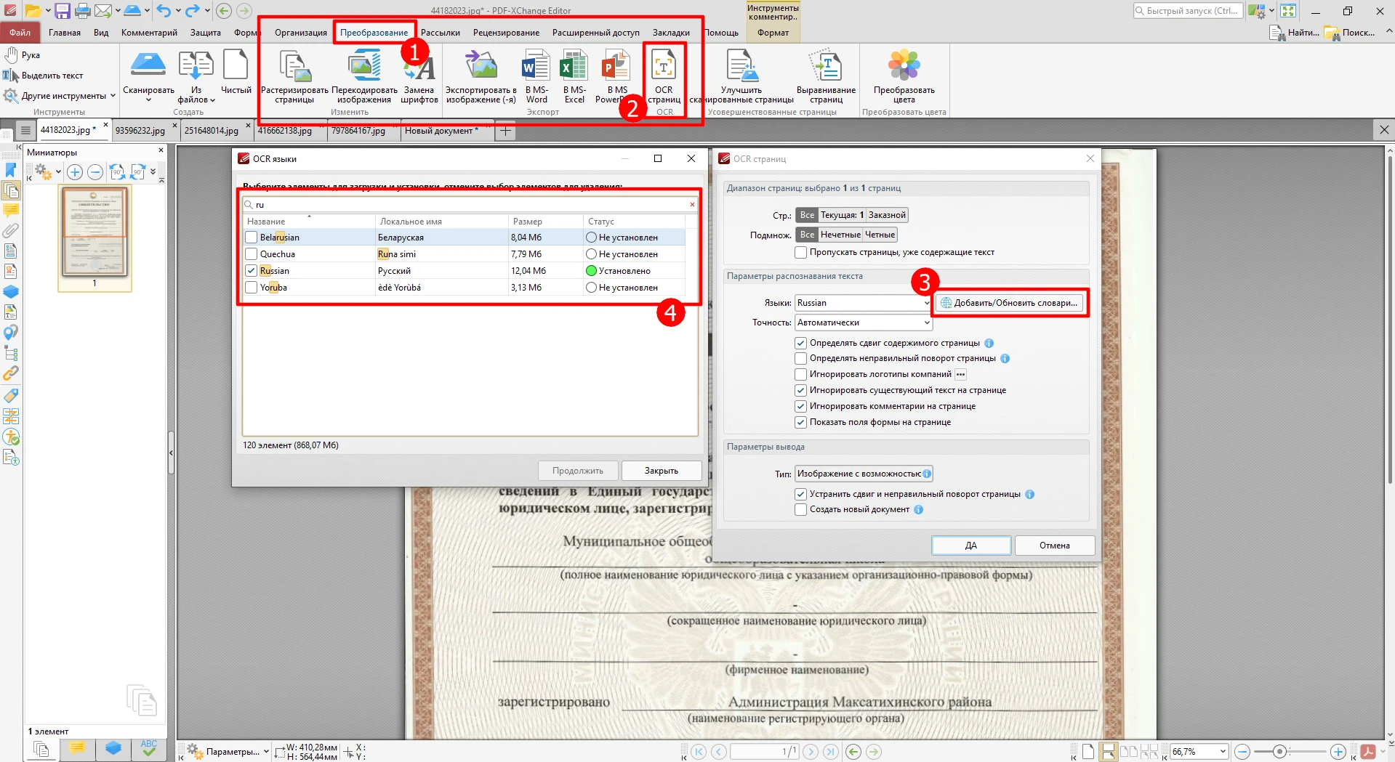This screenshot has height=762, width=1395.
Task: Save document with toolbar disk icon
Action: point(63,11)
